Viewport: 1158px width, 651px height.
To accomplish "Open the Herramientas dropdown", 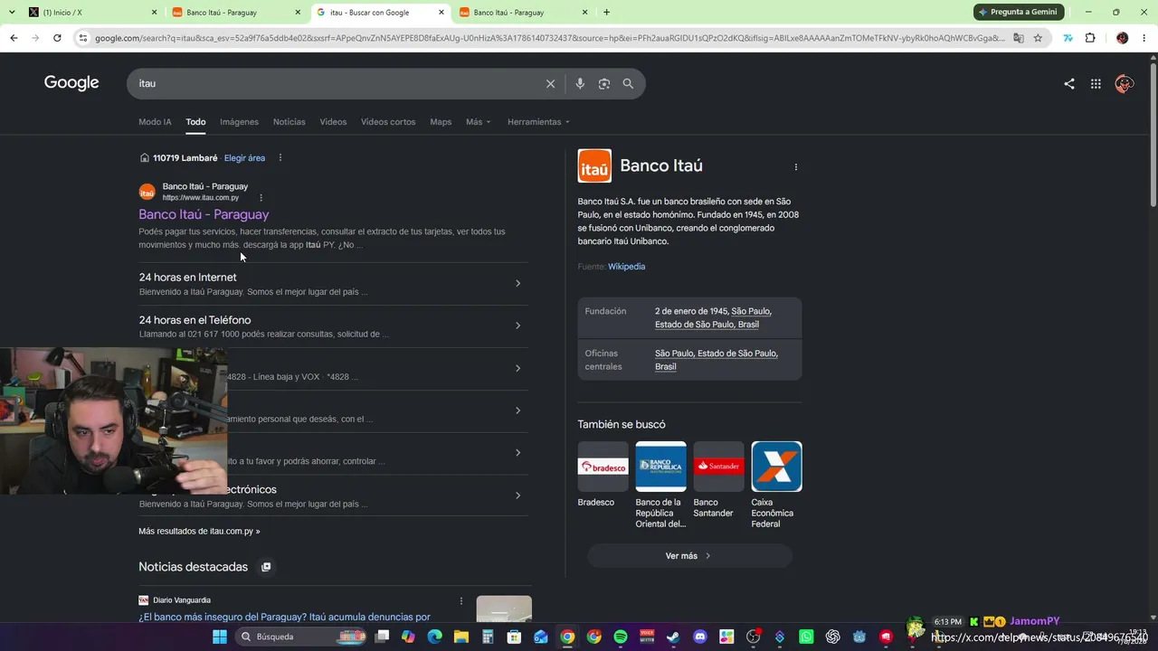I will pos(538,122).
